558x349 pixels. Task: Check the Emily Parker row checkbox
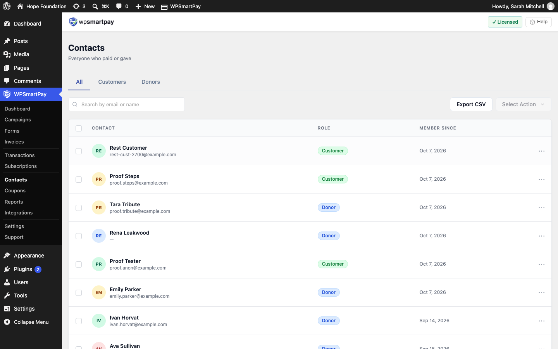(x=79, y=292)
